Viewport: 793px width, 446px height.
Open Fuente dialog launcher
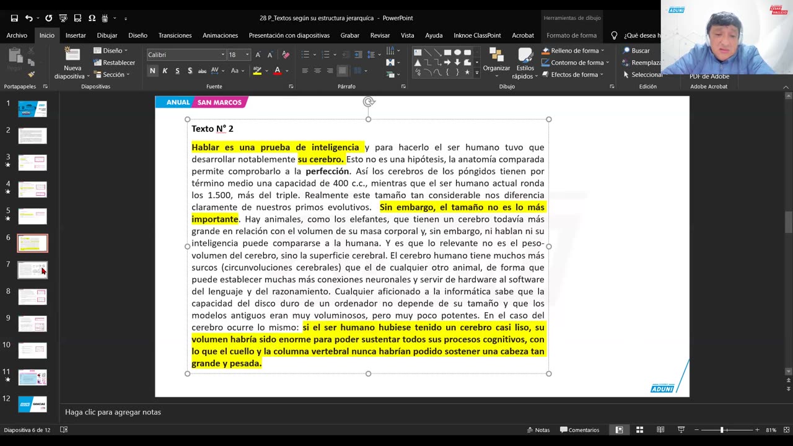coord(291,87)
